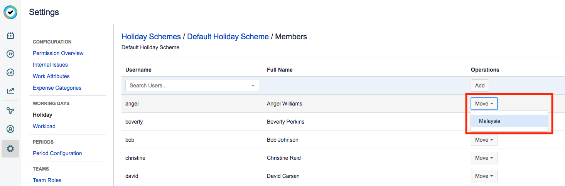
Task: Click the trend line chart icon
Action: coord(10,91)
